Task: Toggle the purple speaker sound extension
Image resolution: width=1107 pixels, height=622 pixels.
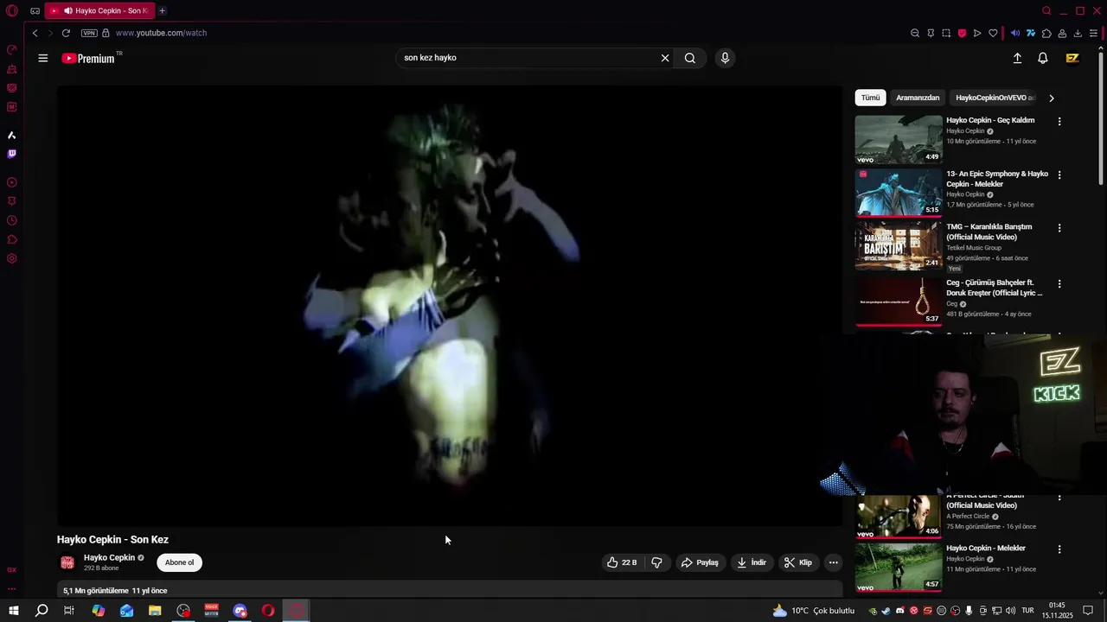Action: 1015,33
